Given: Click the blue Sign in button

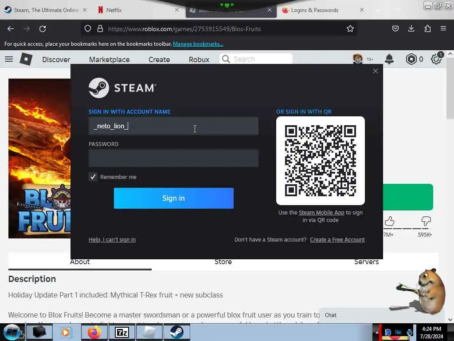Looking at the screenshot, I should tap(174, 198).
